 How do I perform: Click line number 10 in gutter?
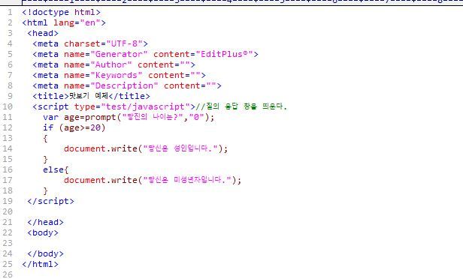point(8,106)
